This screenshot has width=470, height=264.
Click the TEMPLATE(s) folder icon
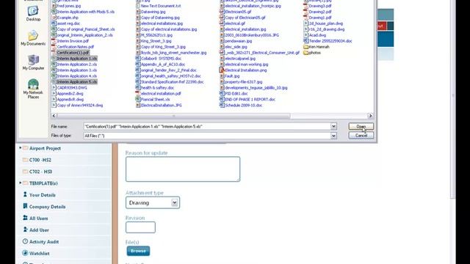pos(26,183)
